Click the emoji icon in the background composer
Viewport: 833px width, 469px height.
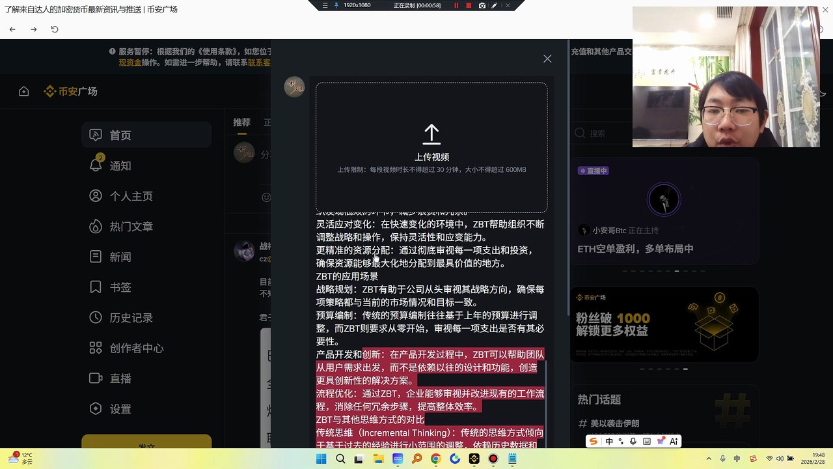pyautogui.click(x=266, y=197)
